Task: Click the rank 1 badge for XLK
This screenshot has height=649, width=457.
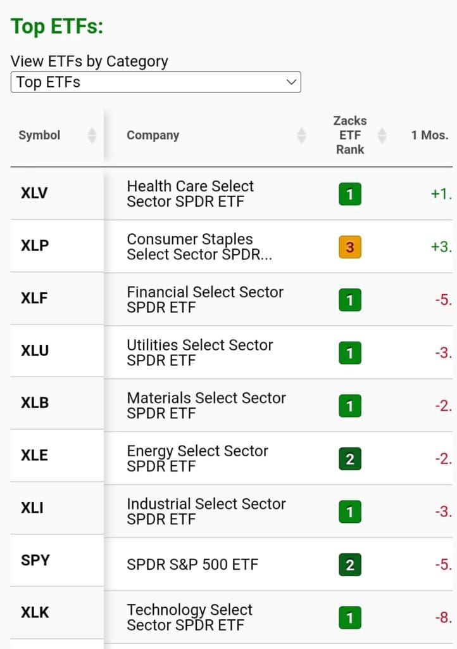Action: [x=349, y=617]
